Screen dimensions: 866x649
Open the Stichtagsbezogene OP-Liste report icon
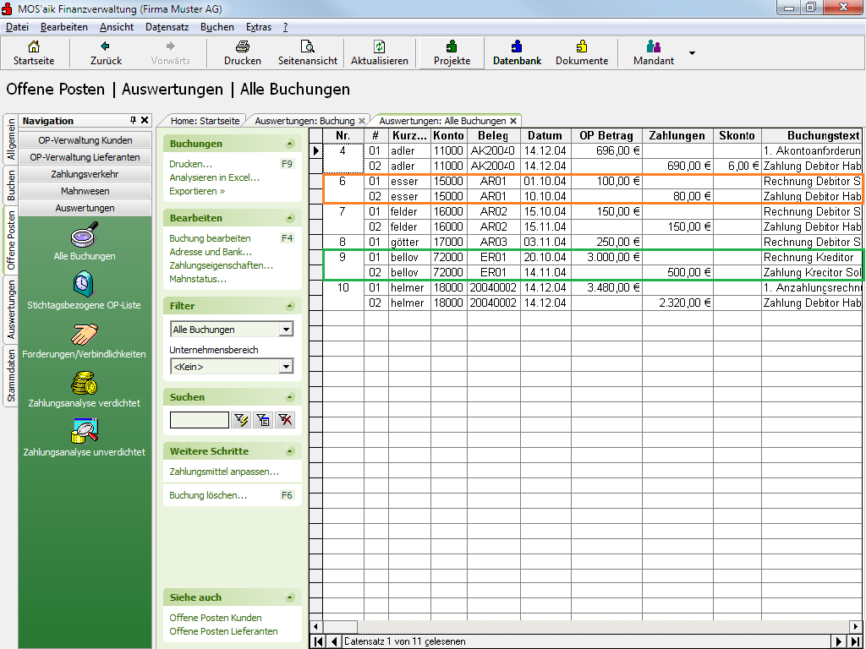click(85, 284)
